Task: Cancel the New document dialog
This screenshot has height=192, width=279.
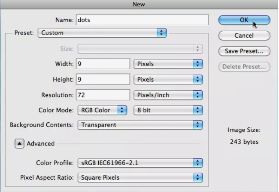Action: [244, 35]
